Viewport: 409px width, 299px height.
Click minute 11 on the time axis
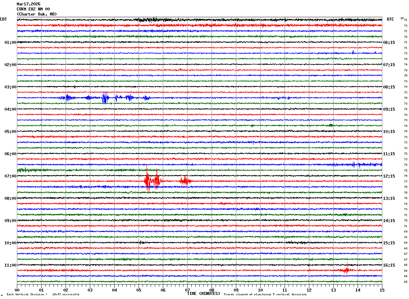tap(285, 290)
